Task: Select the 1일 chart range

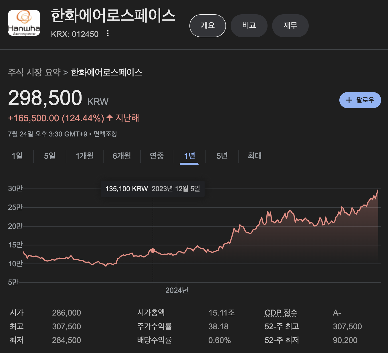Action: 17,156
